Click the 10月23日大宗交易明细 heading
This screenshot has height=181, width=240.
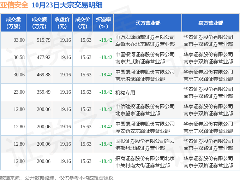67,5
